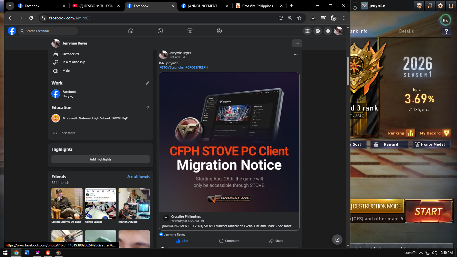The image size is (457, 257).
Task: Open Facebook Messenger icon
Action: (318, 31)
